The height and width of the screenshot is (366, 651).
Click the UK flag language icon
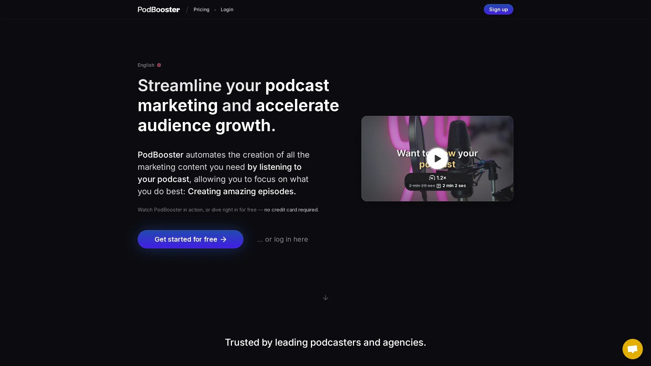(159, 65)
